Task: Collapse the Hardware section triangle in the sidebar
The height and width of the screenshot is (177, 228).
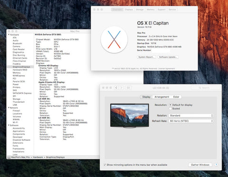Action: pos(9,35)
